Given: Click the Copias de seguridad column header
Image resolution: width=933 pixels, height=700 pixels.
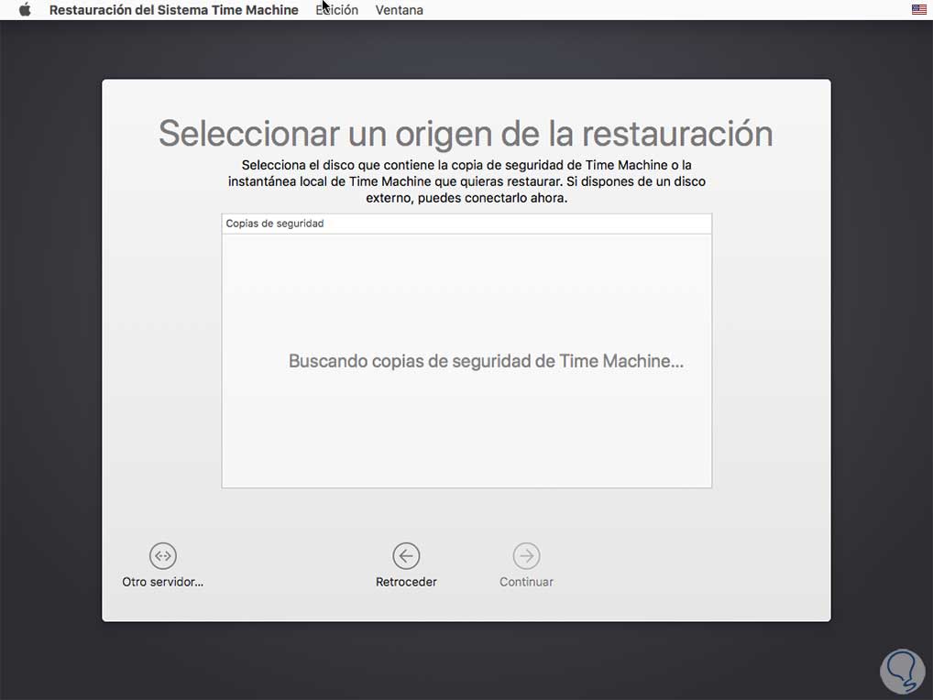Looking at the screenshot, I should [x=466, y=224].
